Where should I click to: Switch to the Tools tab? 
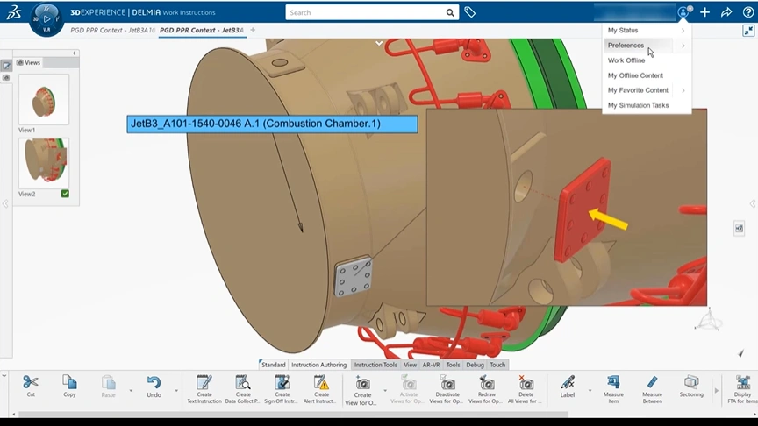453,365
